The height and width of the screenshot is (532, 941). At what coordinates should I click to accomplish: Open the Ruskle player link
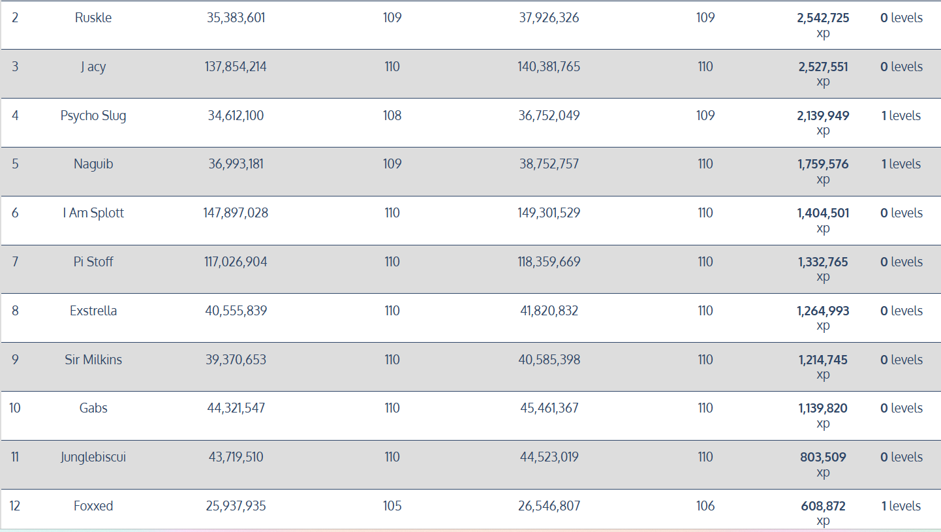coord(93,18)
